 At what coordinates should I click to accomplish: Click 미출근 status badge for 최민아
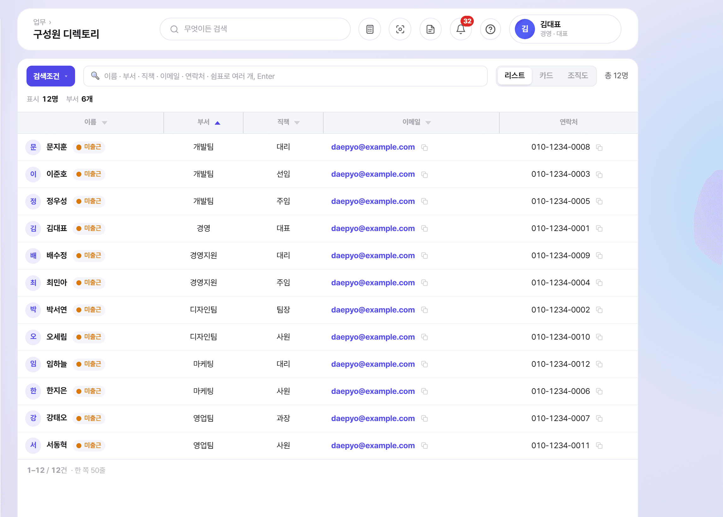point(89,283)
